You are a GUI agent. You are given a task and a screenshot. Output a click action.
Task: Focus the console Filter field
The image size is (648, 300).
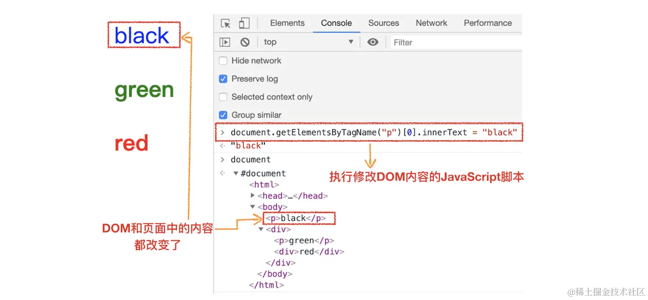(456, 43)
